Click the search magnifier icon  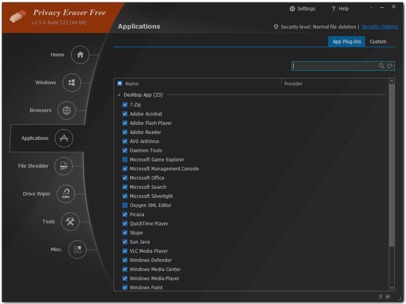(x=381, y=66)
